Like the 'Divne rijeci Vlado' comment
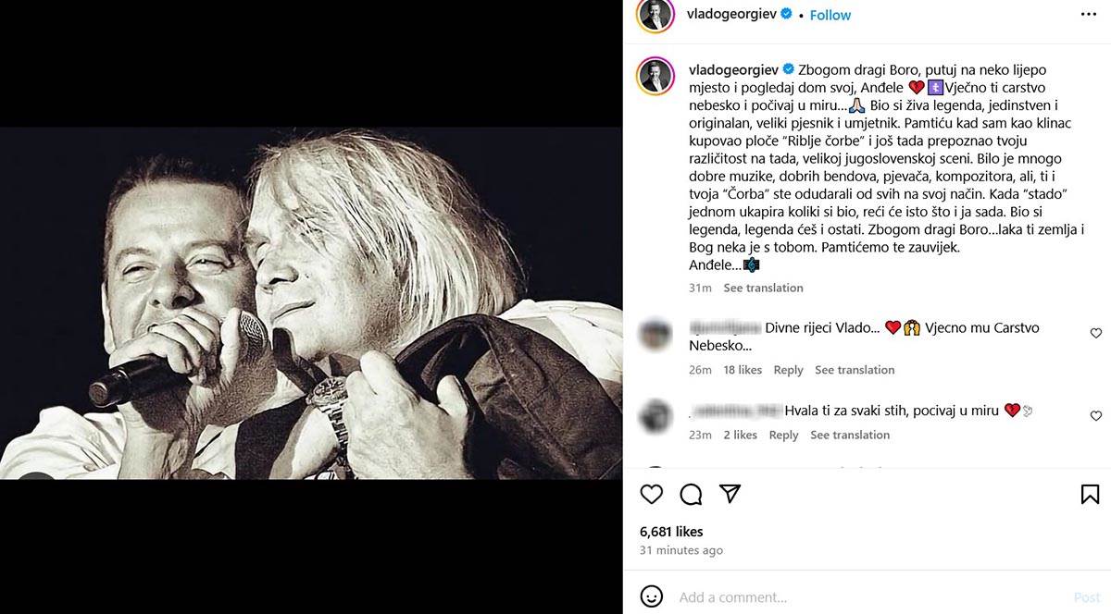This screenshot has height=614, width=1111. (x=1096, y=333)
